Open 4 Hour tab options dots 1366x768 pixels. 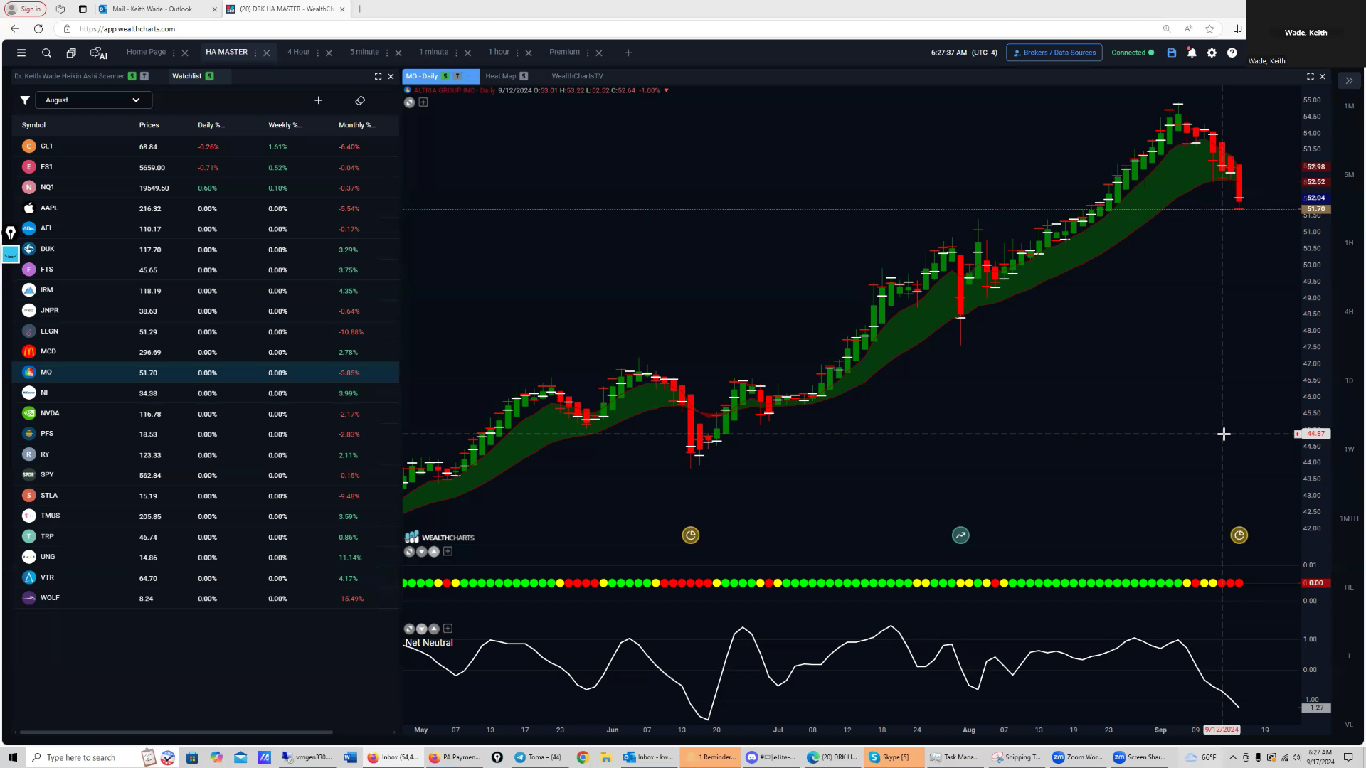317,53
